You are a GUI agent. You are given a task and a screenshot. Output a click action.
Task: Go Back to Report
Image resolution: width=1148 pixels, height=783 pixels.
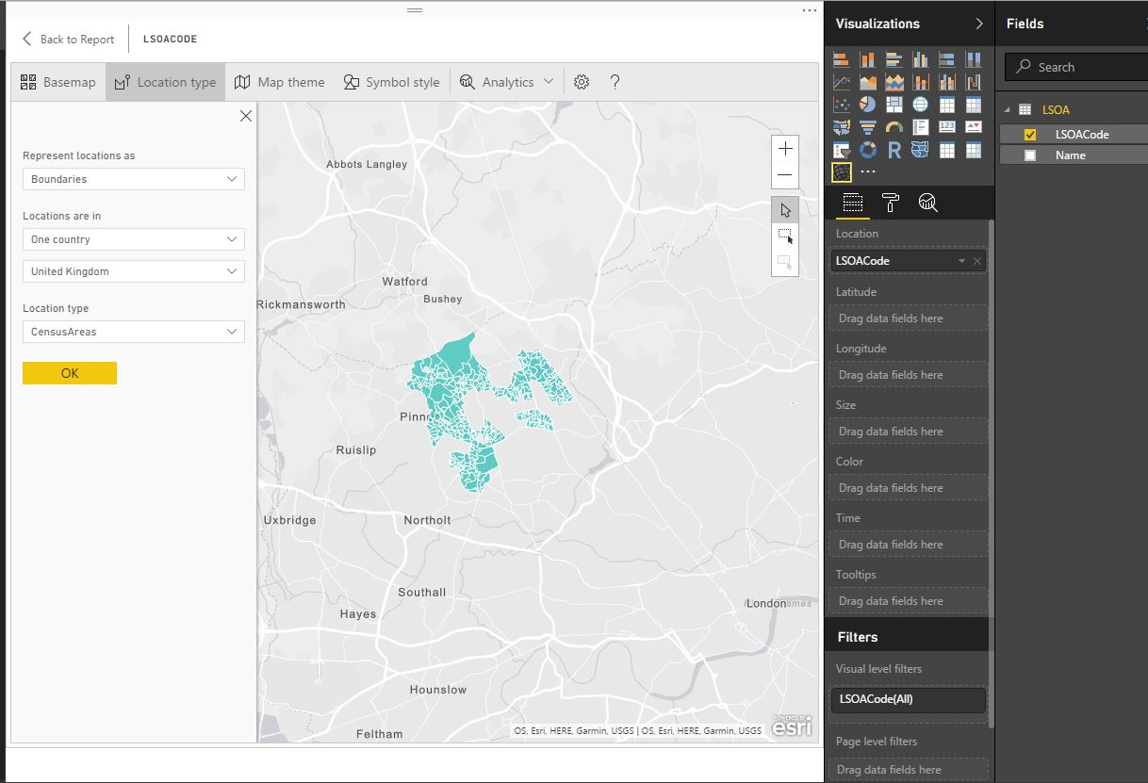tap(68, 40)
